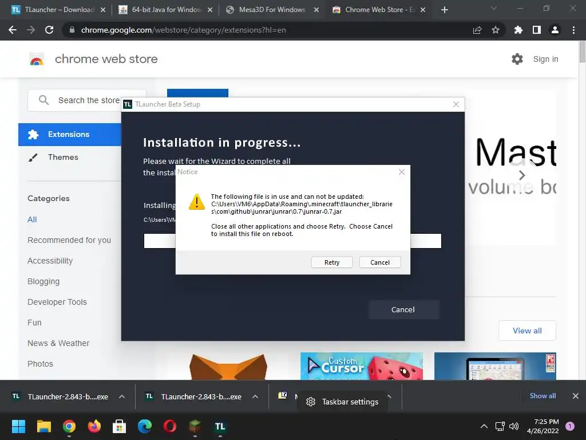The height and width of the screenshot is (440, 586).
Task: Open Taskbar settings
Action: [x=342, y=402]
